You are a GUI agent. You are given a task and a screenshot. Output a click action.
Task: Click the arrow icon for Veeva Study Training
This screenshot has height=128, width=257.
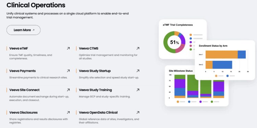point(138,90)
